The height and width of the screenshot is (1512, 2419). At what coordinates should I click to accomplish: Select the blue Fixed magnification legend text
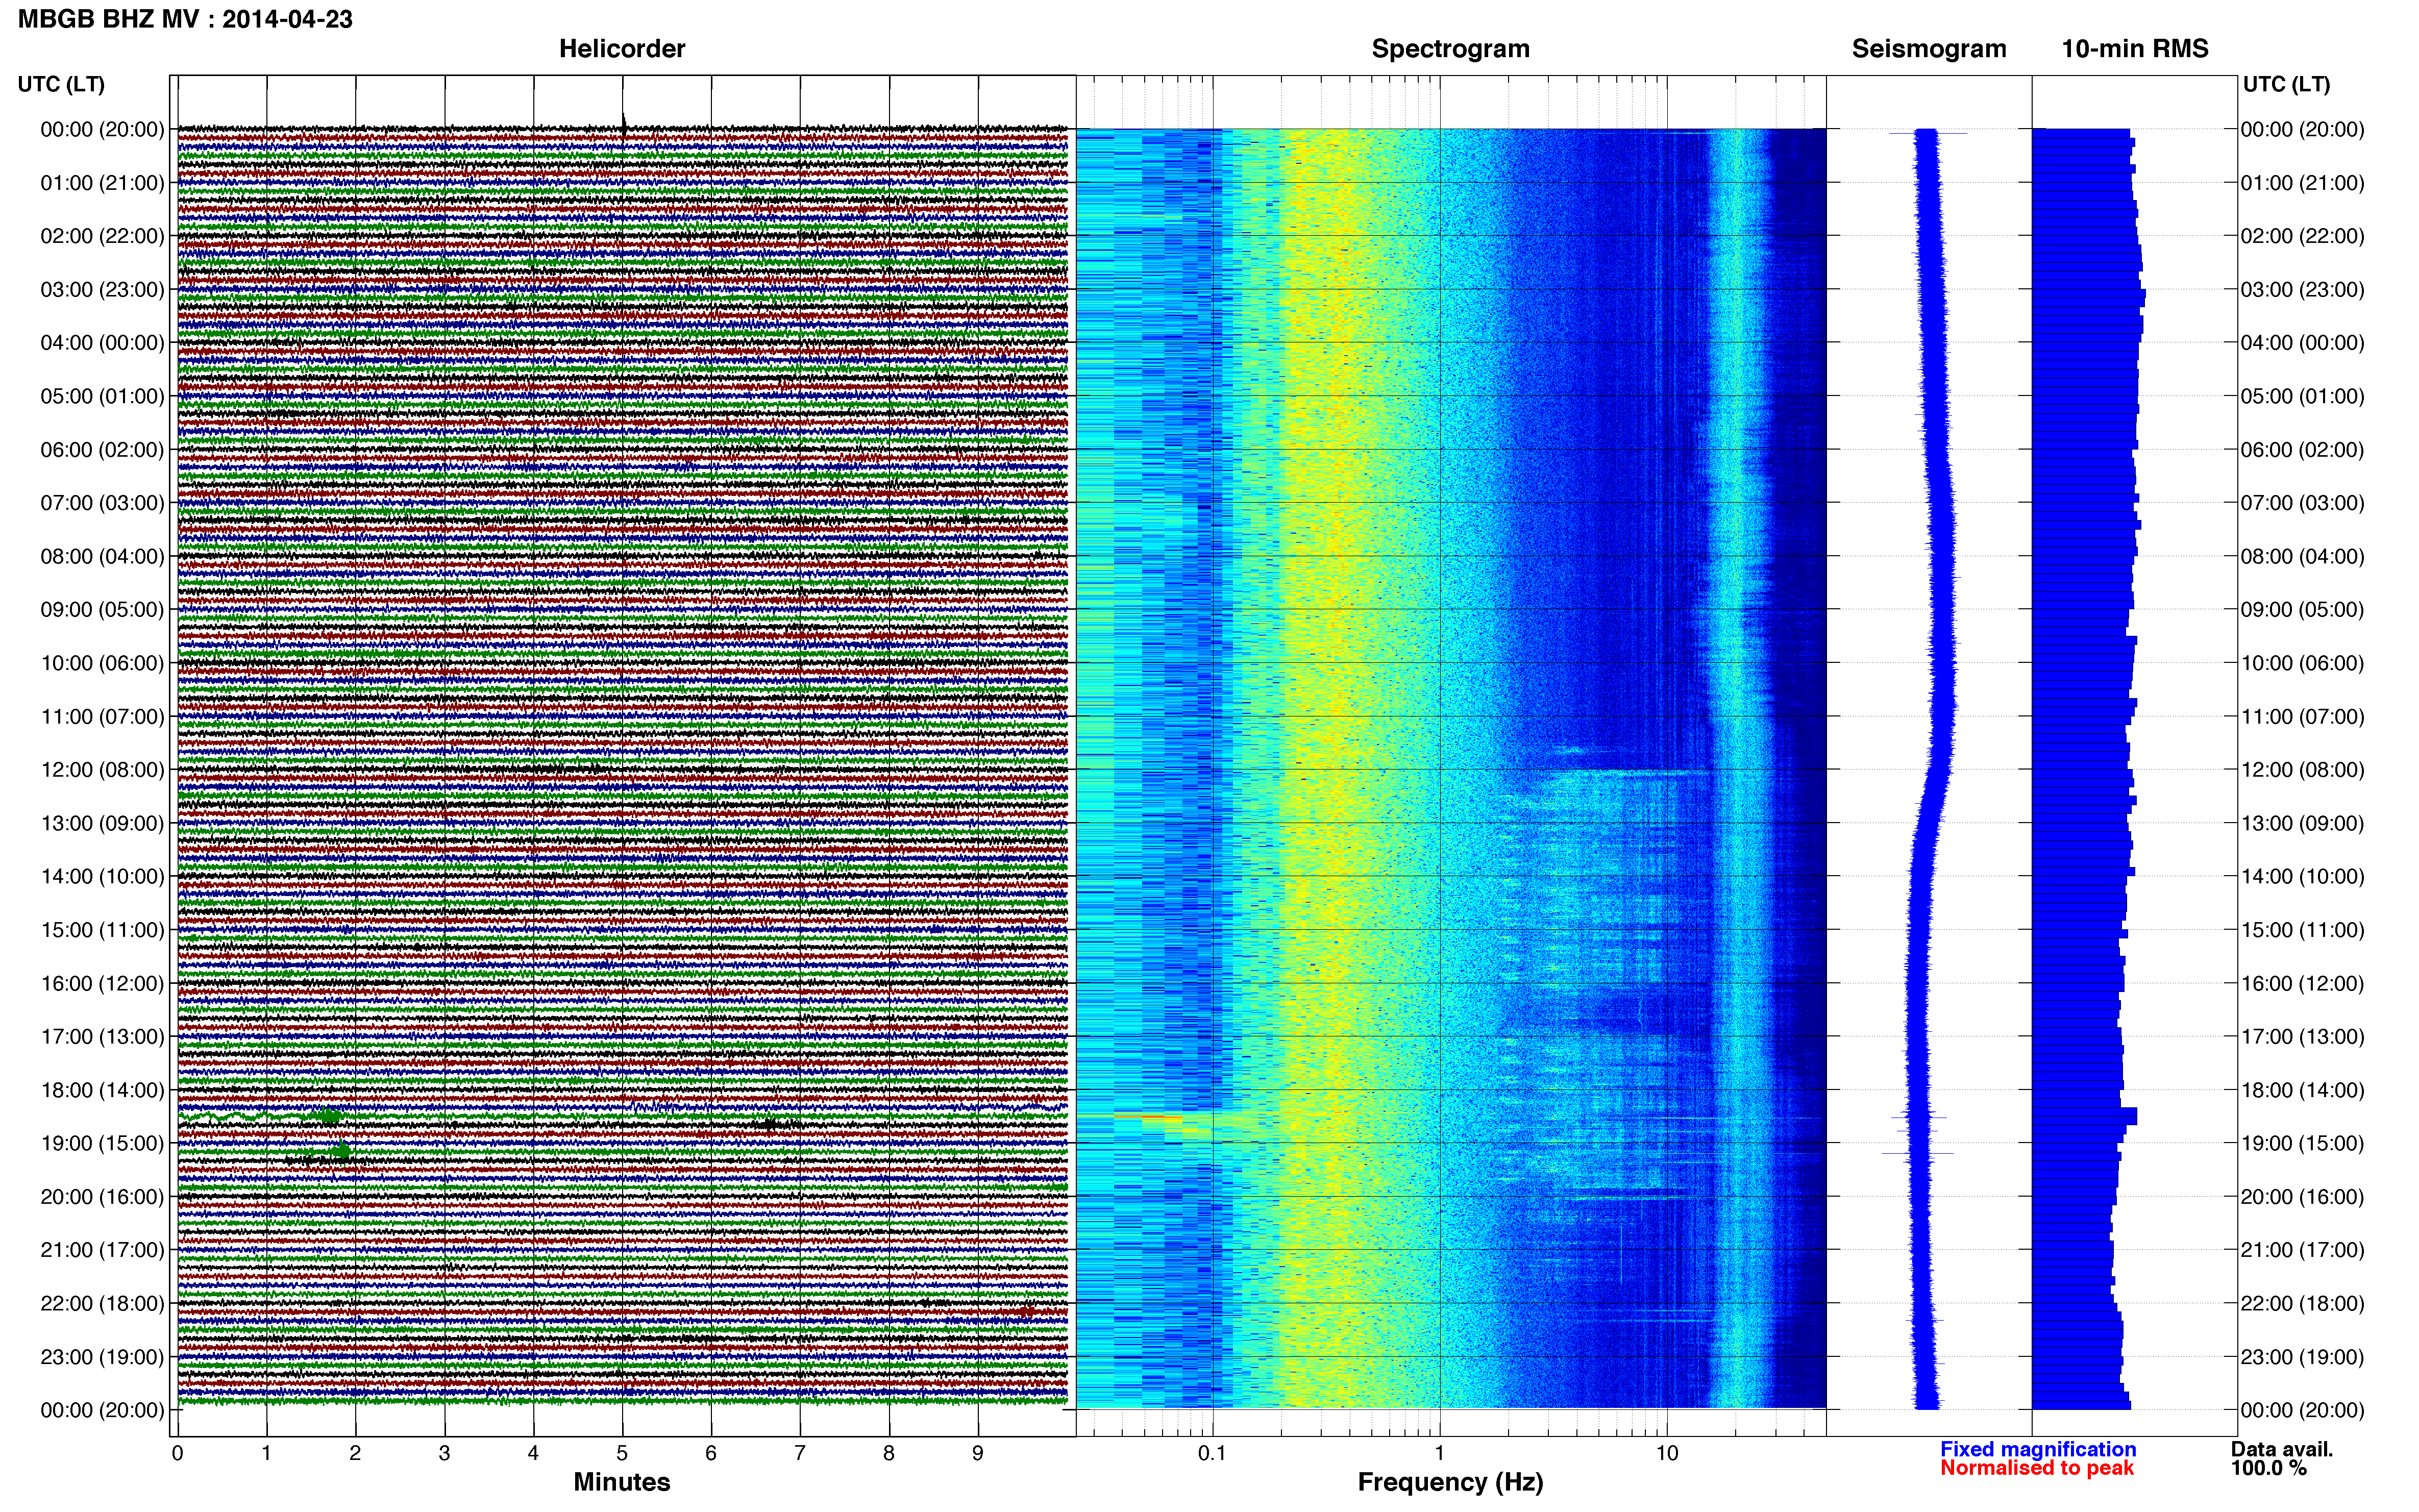[2038, 1449]
